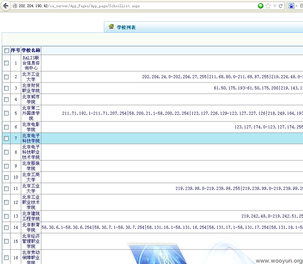Click the green go arrow icon
The image size is (303, 264).
coord(261,6)
